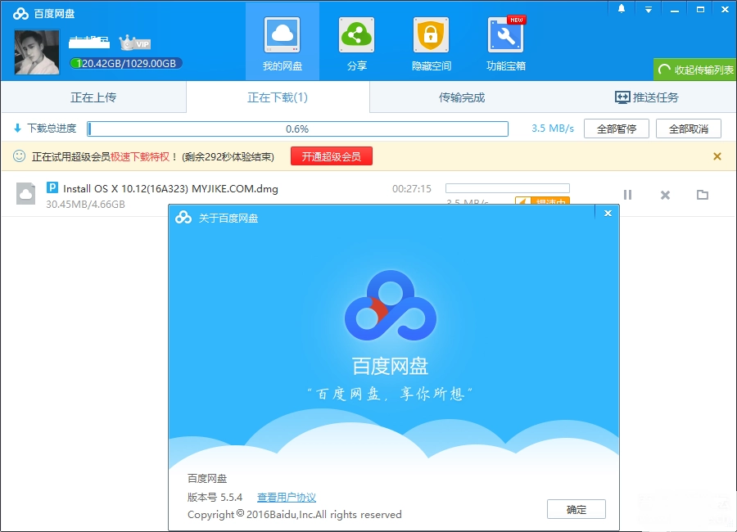Open the notification bell
Viewport: 737px width, 532px height.
tap(621, 8)
